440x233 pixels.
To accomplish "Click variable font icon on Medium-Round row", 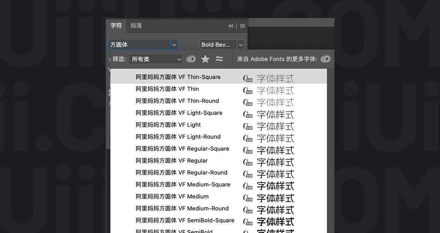I will [247, 210].
